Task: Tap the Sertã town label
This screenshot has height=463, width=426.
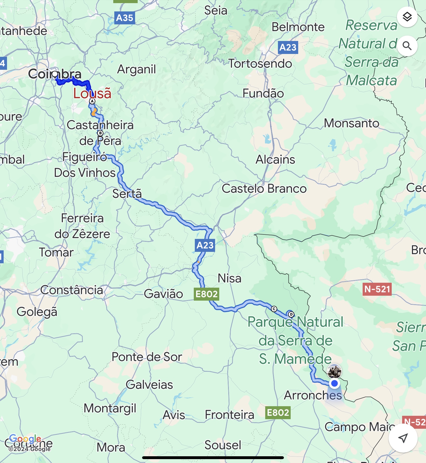Action: 127,194
